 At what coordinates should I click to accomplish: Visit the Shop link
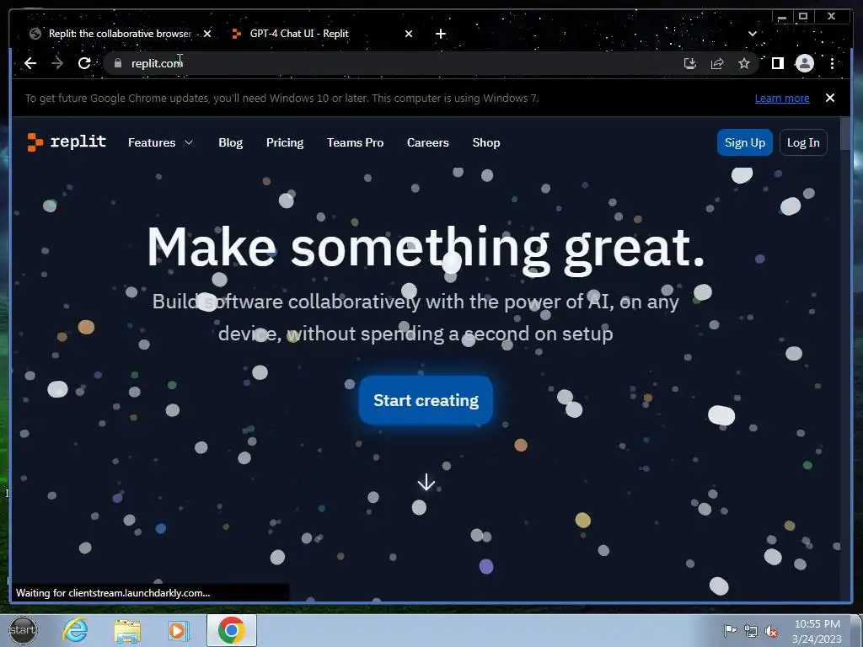coord(486,142)
